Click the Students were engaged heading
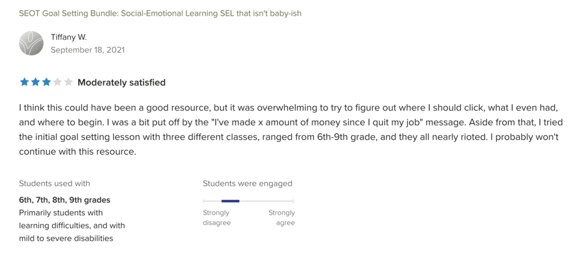The width and height of the screenshot is (581, 260). (x=247, y=183)
